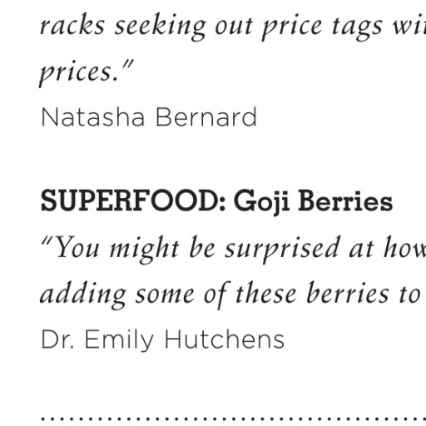Click the word "Goji" in the heading
The width and height of the screenshot is (426, 426).
[262, 202]
